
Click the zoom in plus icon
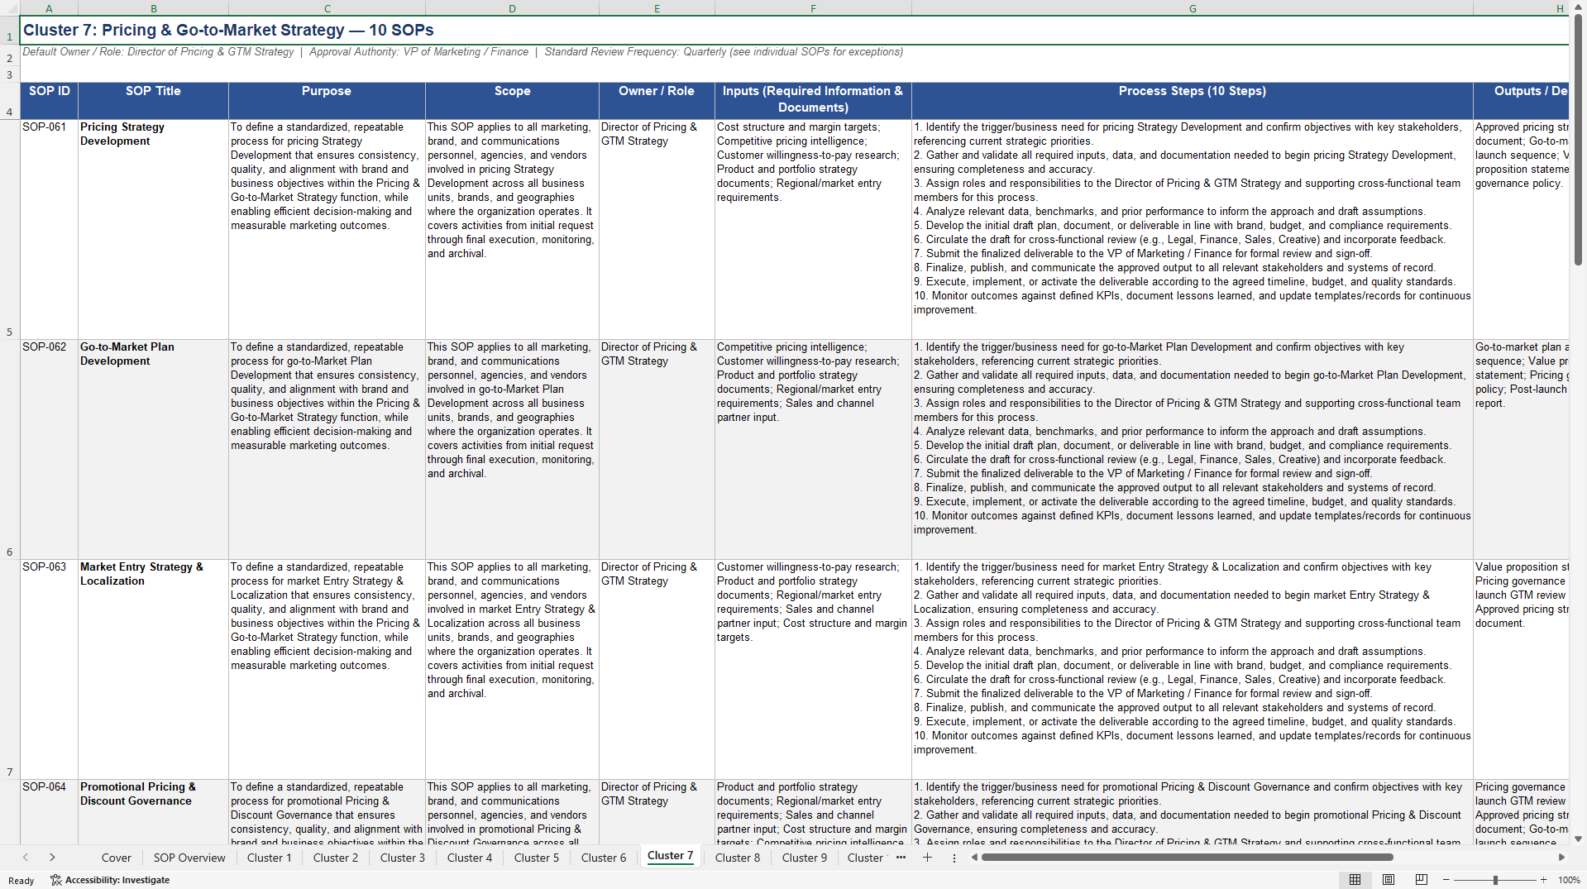pyautogui.click(x=1543, y=880)
